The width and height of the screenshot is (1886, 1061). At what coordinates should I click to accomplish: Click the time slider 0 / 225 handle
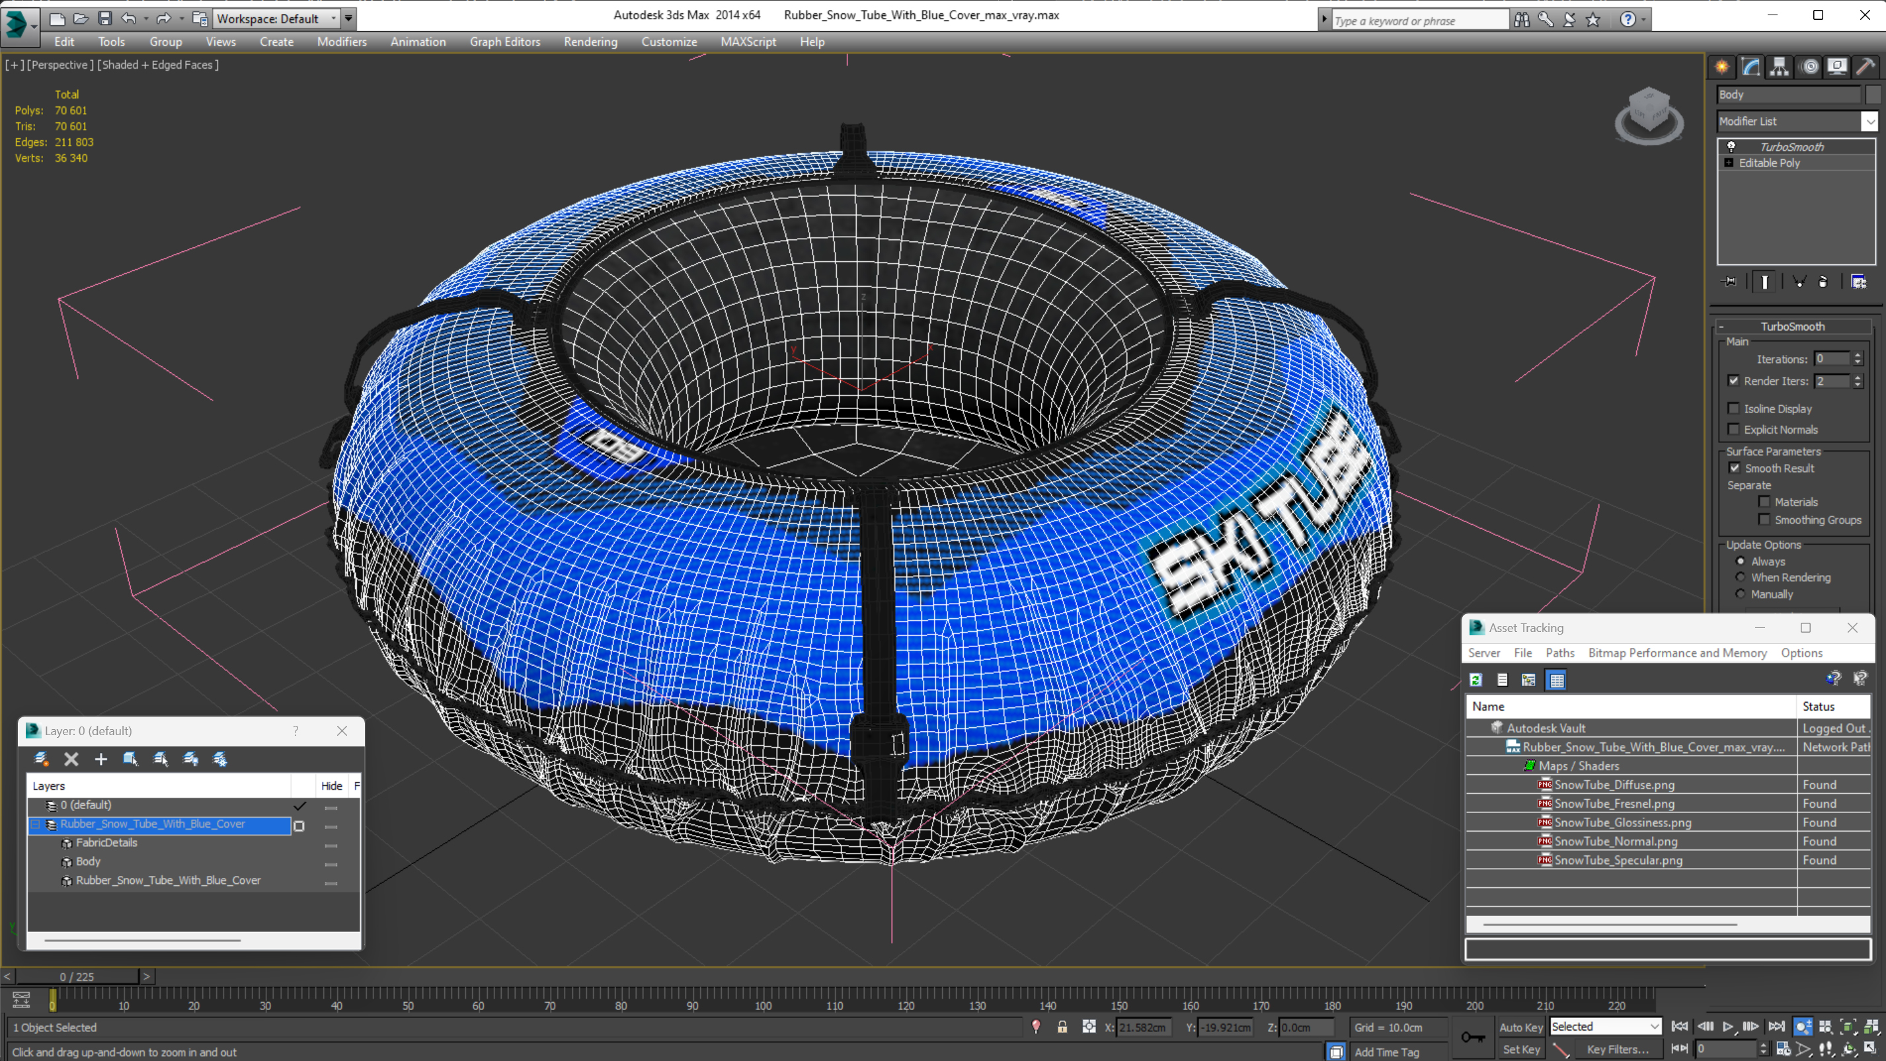click(77, 977)
